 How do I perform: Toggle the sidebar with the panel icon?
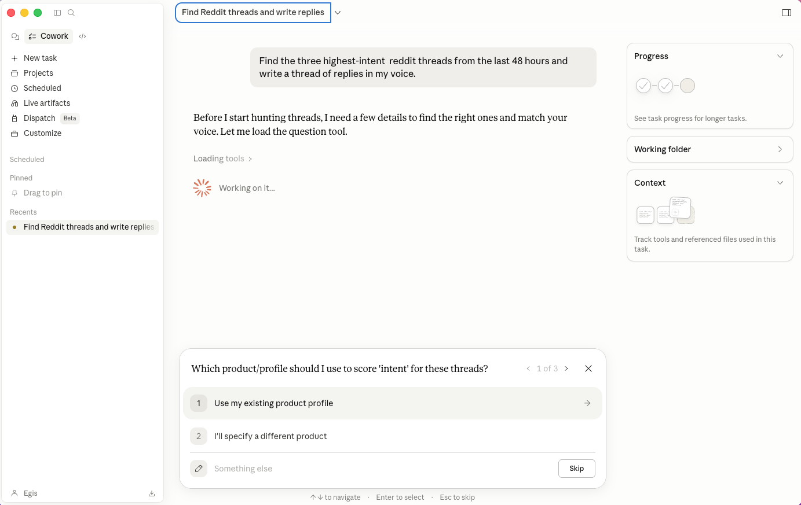pos(57,12)
